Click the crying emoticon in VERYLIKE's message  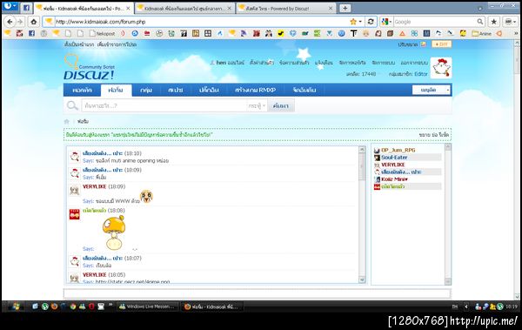146,196
